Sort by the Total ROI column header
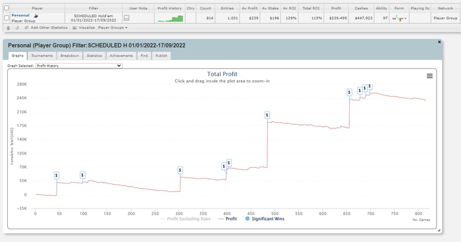The width and height of the screenshot is (461, 242). point(311,9)
